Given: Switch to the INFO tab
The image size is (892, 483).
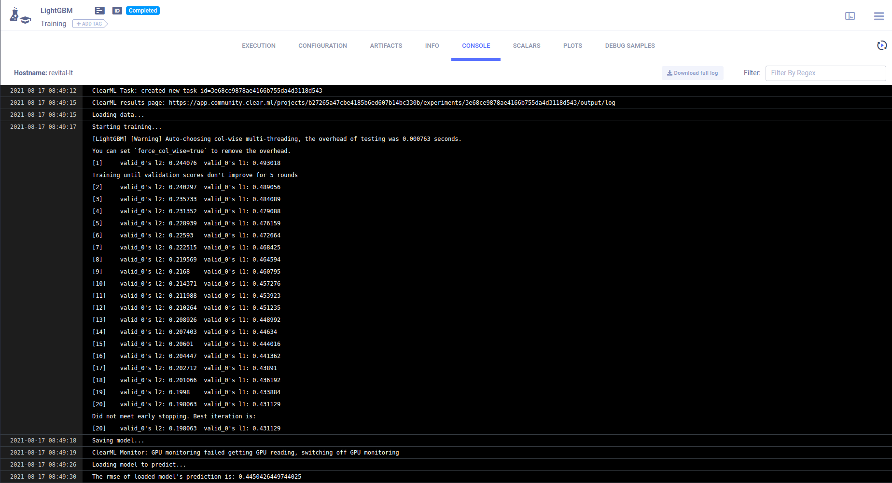Looking at the screenshot, I should 432,45.
